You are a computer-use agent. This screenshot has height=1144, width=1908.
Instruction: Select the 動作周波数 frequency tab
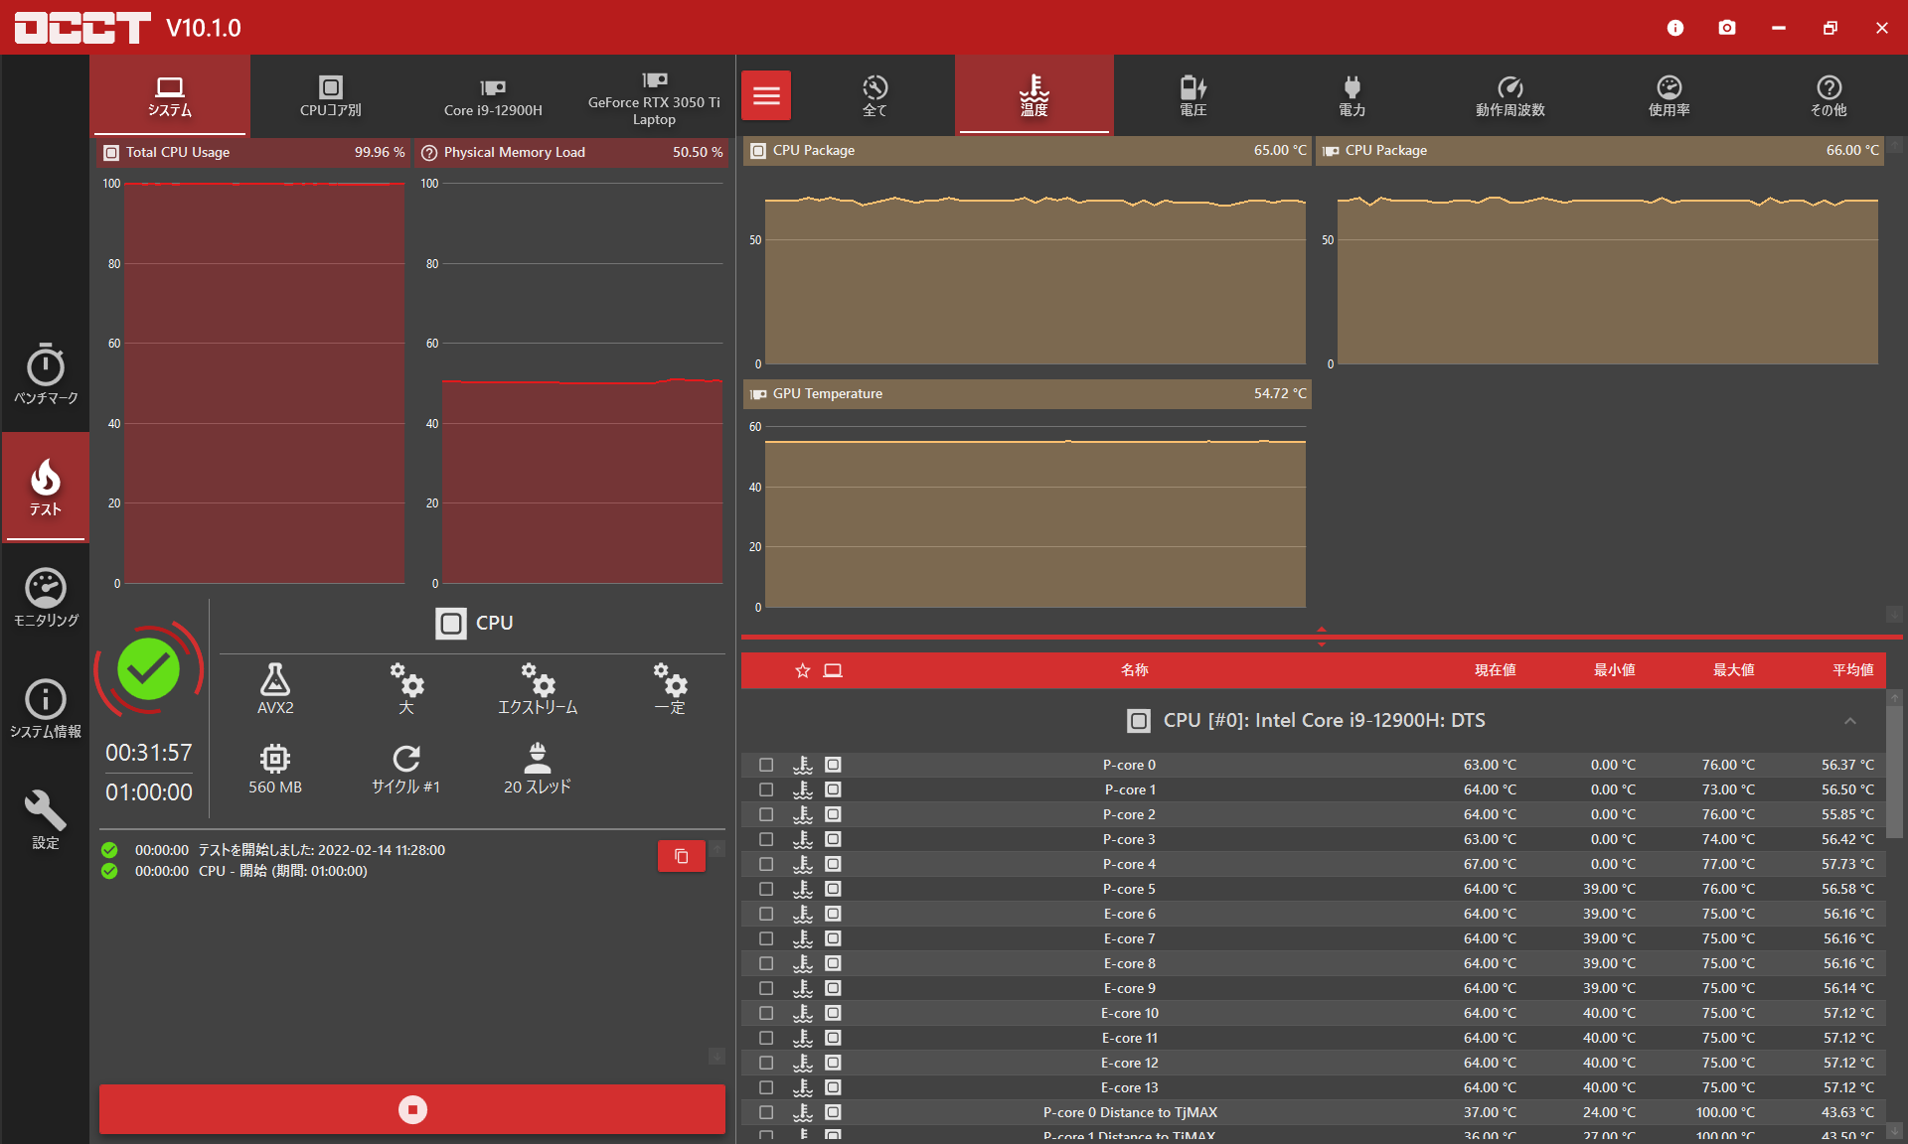coord(1510,95)
